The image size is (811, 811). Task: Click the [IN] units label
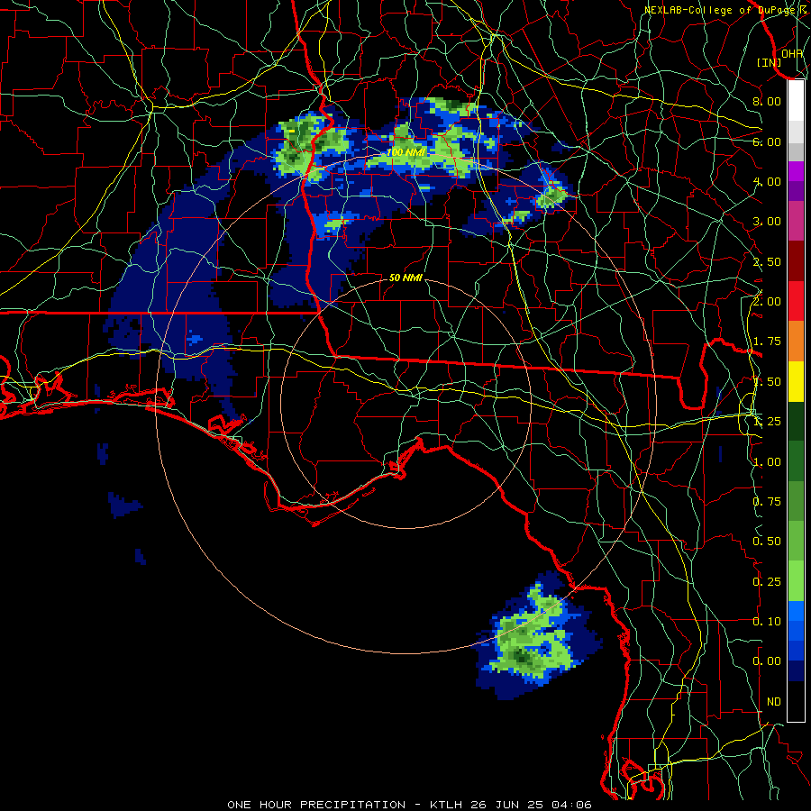pyautogui.click(x=770, y=62)
